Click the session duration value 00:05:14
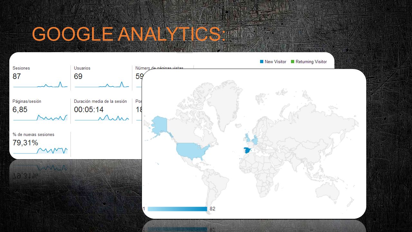Screen dimensions: 412x232 pyautogui.click(x=89, y=110)
